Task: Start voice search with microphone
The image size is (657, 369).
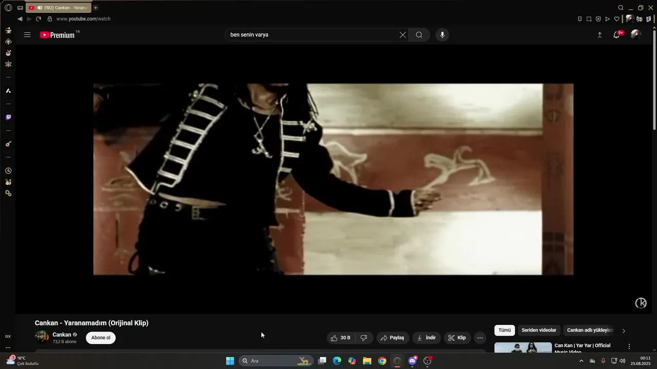Action: point(442,35)
